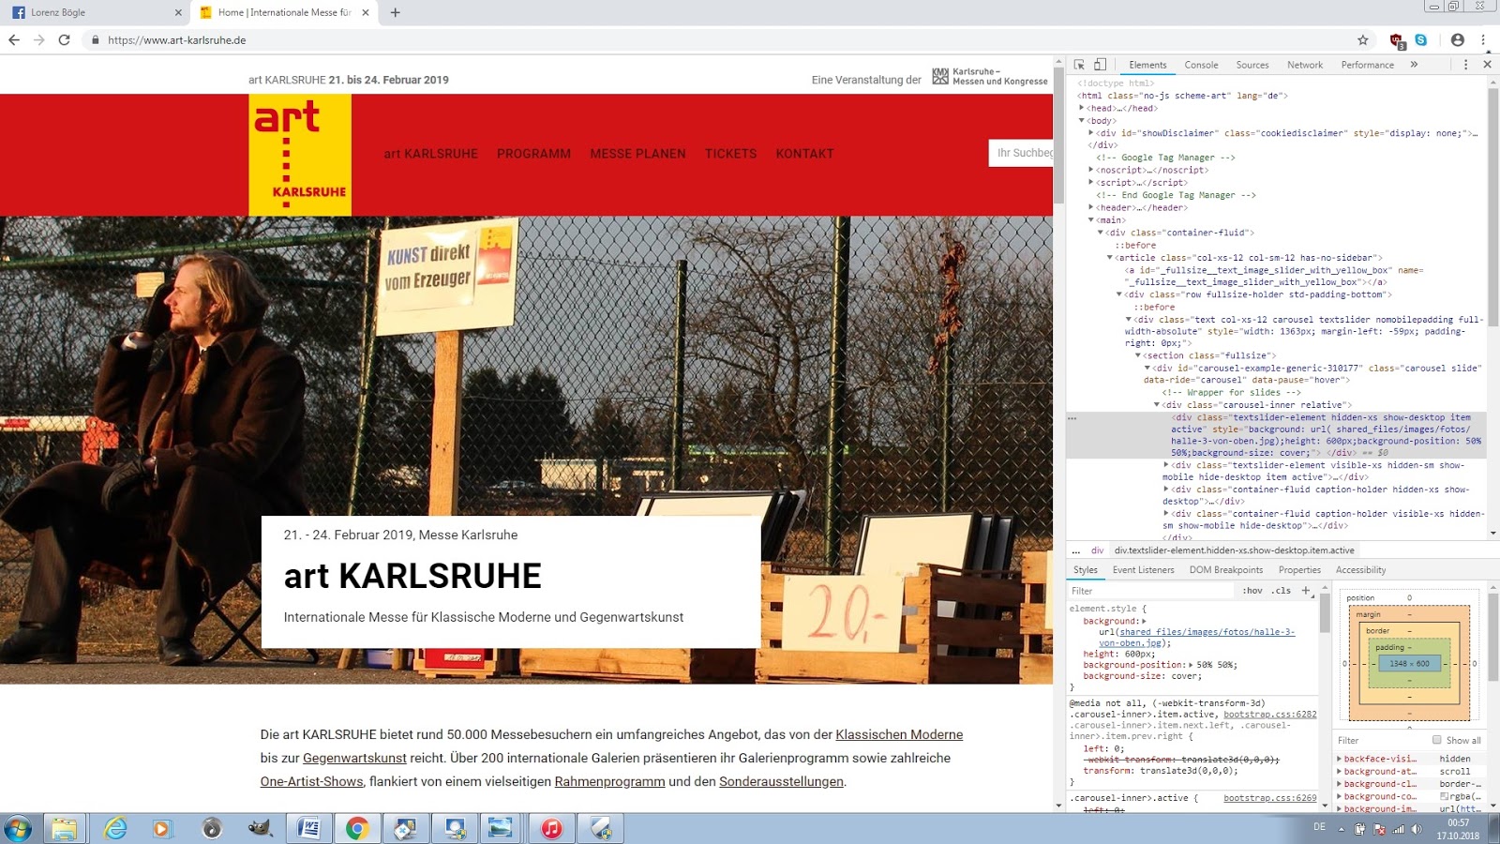Toggle .cls element classes panel
Image resolution: width=1500 pixels, height=844 pixels.
pos(1282,591)
